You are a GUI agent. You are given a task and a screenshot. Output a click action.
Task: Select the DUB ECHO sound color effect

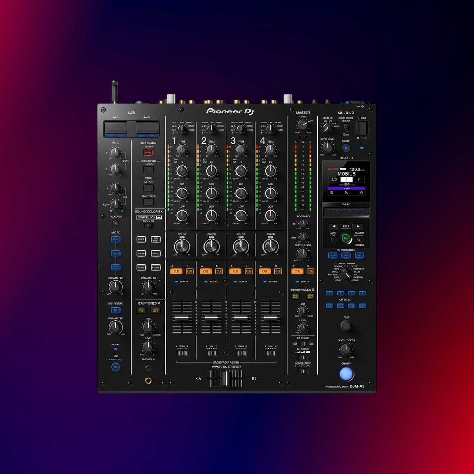[156, 239]
